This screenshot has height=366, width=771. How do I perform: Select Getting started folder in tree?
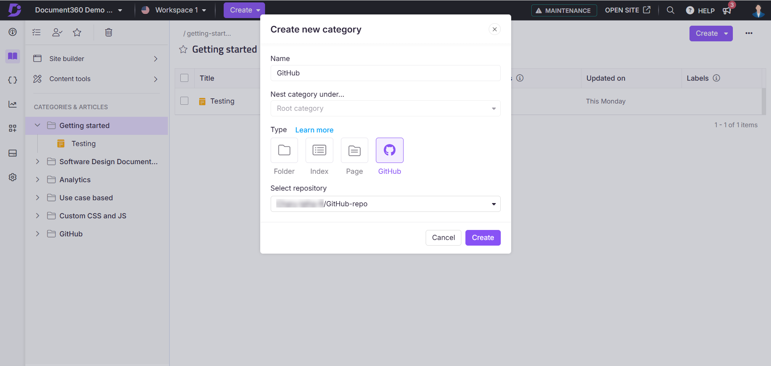click(x=84, y=126)
